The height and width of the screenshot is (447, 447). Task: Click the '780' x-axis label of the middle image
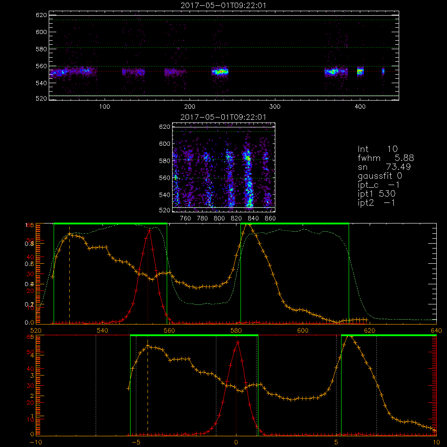pos(202,219)
